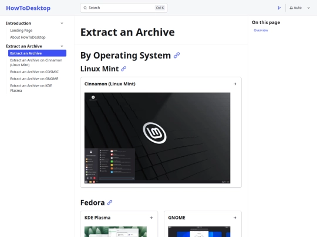Open Extract an Archive on COSMIC
This screenshot has width=317, height=237.
(x=35, y=72)
